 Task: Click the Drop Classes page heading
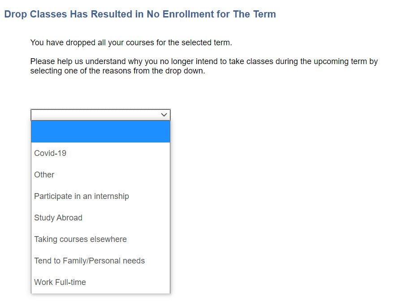click(x=140, y=14)
